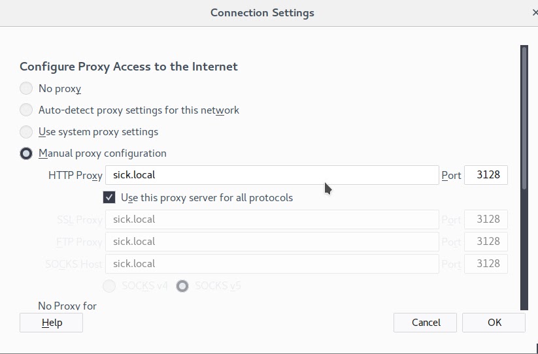Click the HTTP Proxy address field
Screen dimensions: 538x354
[272, 175]
